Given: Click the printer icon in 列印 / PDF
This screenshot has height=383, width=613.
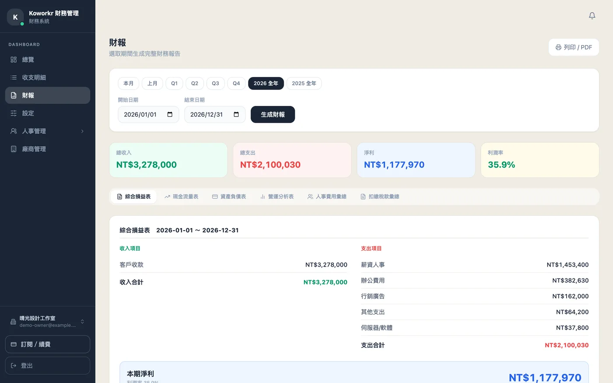Looking at the screenshot, I should (558, 47).
